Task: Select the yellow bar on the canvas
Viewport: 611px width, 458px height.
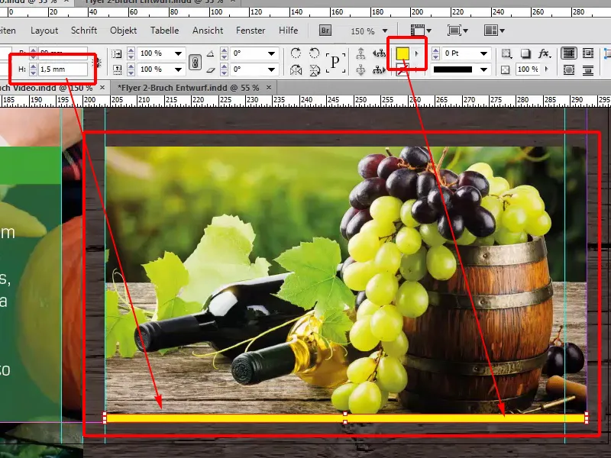Action: 346,418
